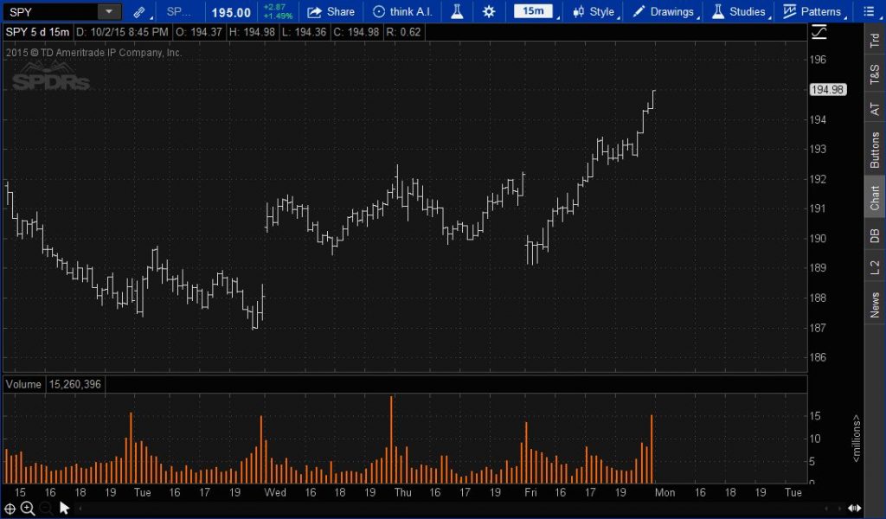886x519 pixels.
Task: Click the double-arrow expand icon at bottom right
Action: tap(854, 509)
